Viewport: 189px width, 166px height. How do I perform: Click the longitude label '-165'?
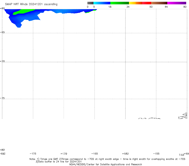click(94, 153)
